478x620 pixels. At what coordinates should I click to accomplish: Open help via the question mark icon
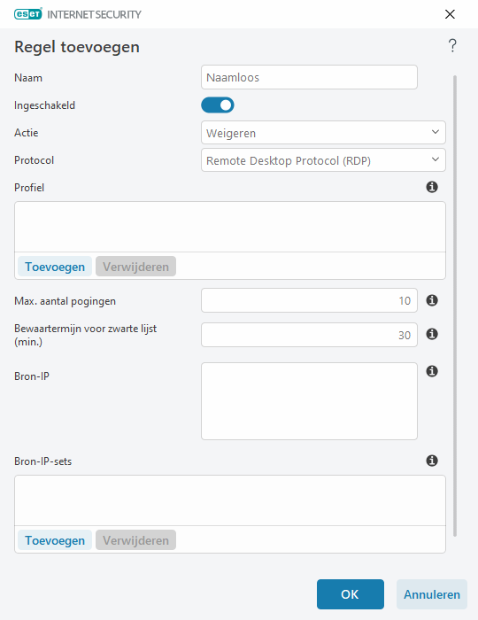[x=452, y=46]
